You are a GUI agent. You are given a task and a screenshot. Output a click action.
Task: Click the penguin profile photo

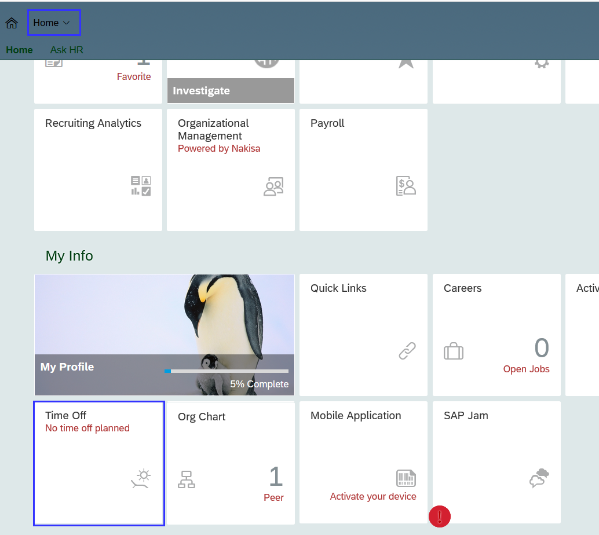[165, 335]
